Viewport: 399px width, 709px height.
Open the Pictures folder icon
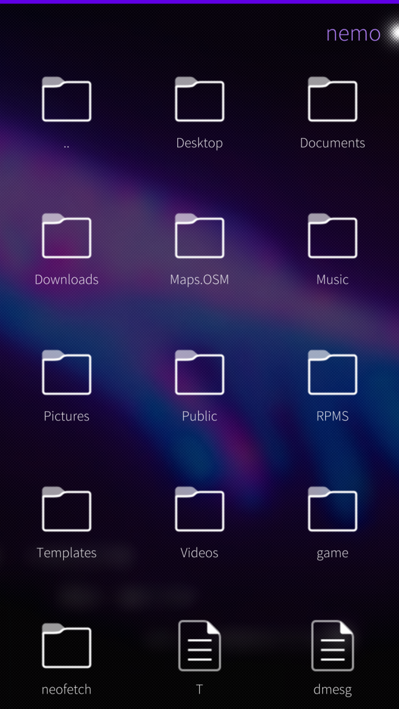click(x=66, y=373)
